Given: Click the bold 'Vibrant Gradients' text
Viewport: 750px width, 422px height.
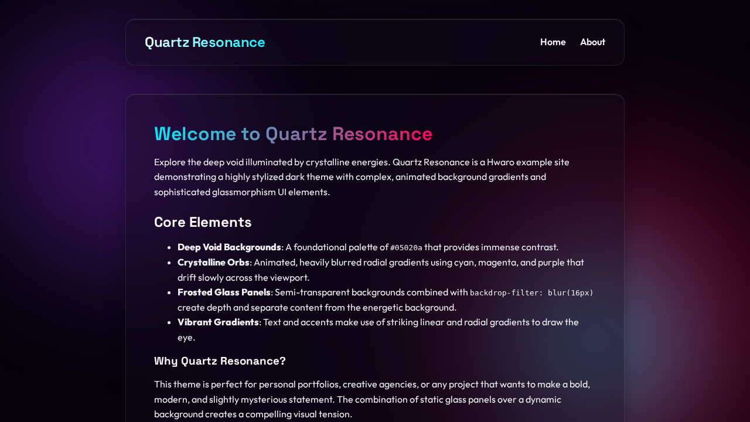Looking at the screenshot, I should [x=218, y=322].
